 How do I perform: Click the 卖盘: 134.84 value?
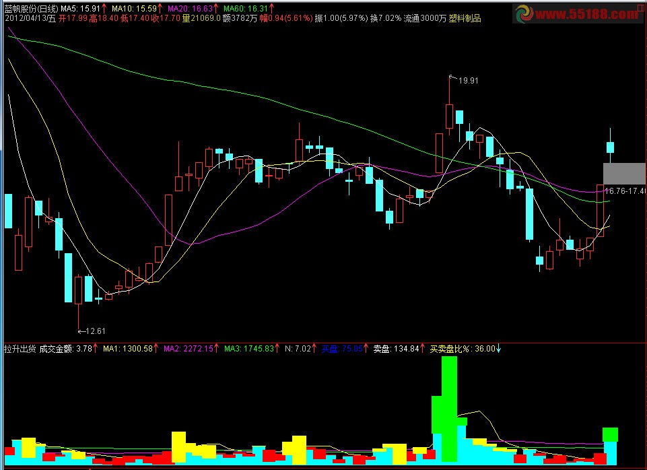(x=396, y=349)
